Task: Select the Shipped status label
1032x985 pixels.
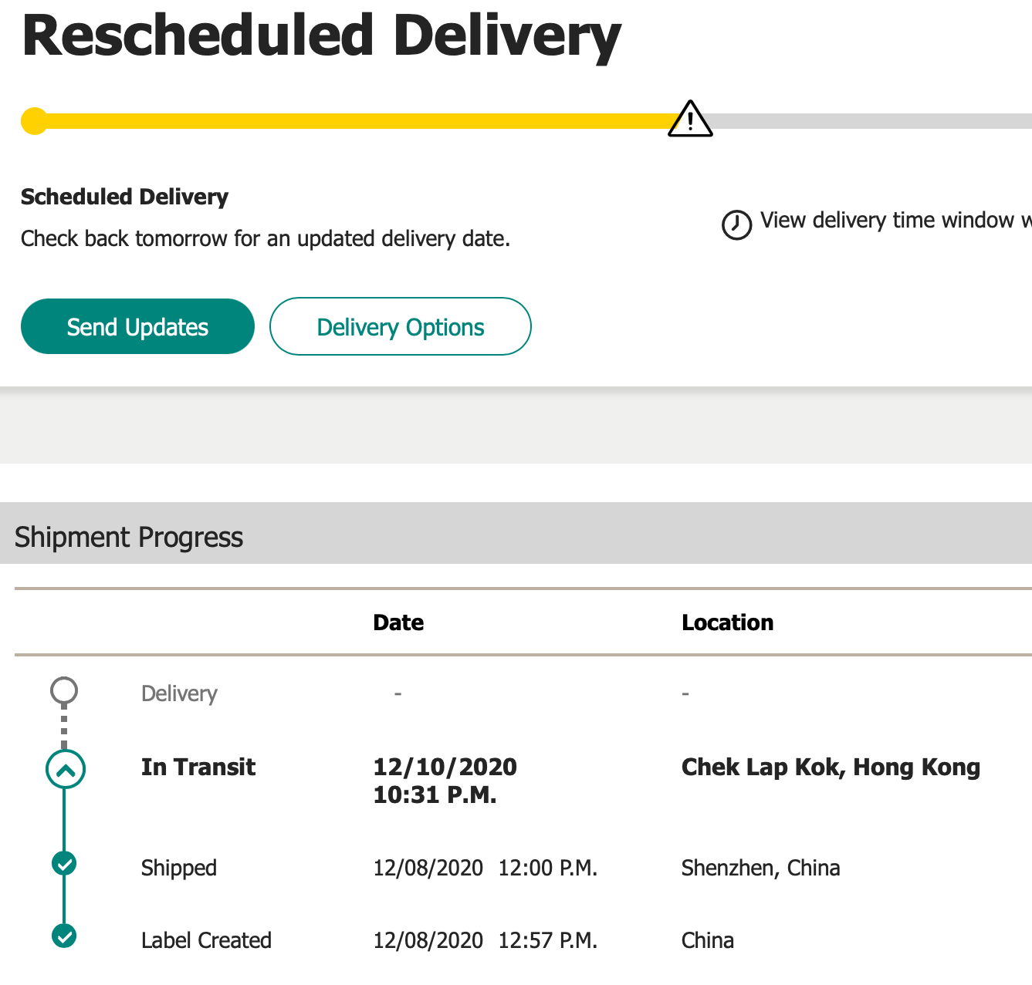Action: click(179, 868)
